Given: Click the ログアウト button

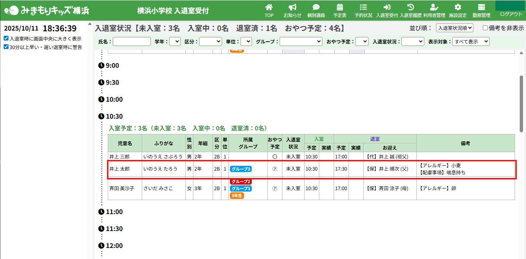Looking at the screenshot, I should 511,14.
